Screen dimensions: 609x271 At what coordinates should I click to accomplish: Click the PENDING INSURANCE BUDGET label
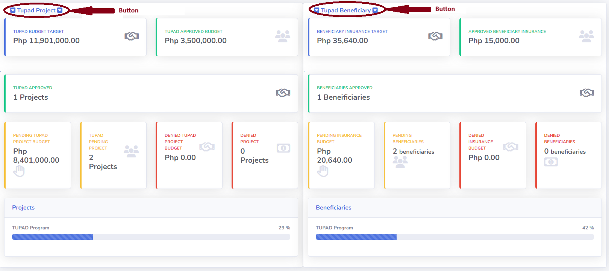[339, 139]
